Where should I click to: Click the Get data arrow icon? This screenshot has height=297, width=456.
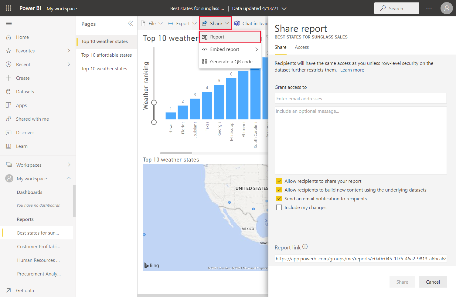[x=9, y=290]
